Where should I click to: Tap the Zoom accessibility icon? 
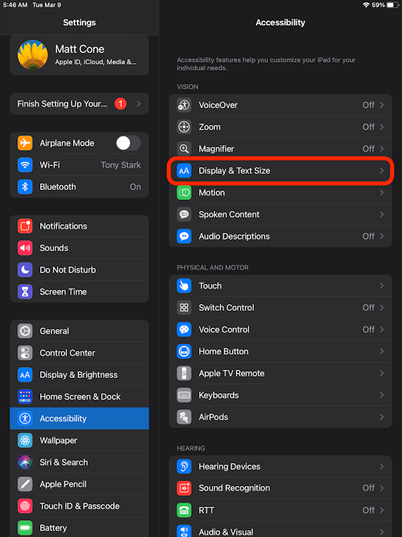(x=183, y=127)
